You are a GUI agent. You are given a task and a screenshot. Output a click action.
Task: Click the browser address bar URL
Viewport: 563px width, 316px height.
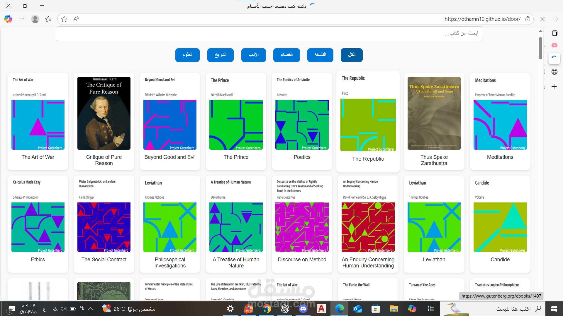pos(482,19)
